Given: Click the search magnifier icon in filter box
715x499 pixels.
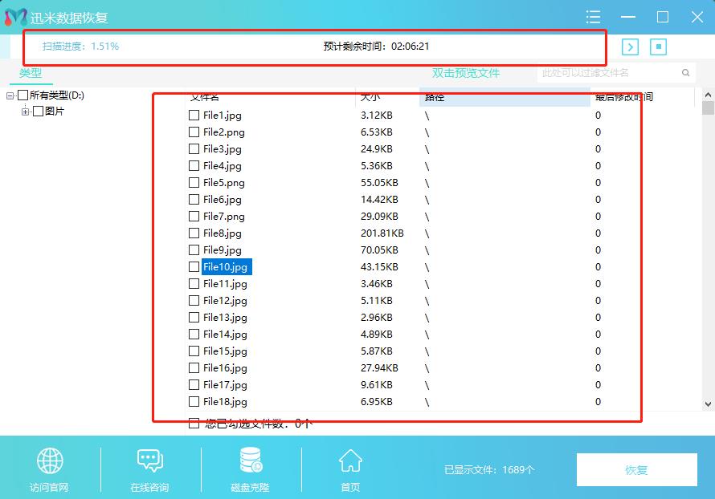Looking at the screenshot, I should tap(685, 73).
